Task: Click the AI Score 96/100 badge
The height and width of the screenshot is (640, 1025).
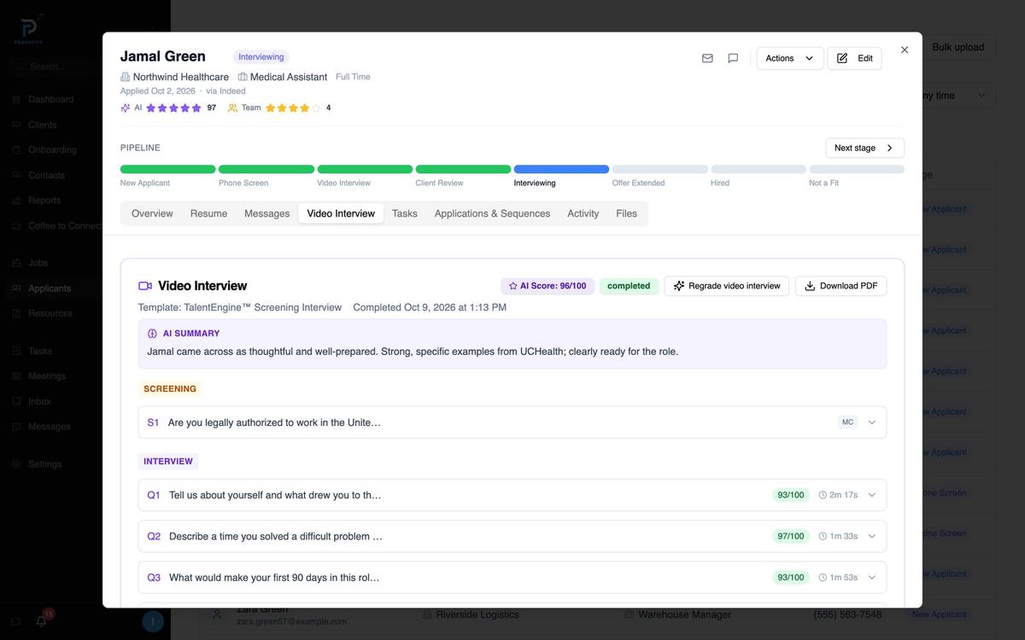Action: 548,286
